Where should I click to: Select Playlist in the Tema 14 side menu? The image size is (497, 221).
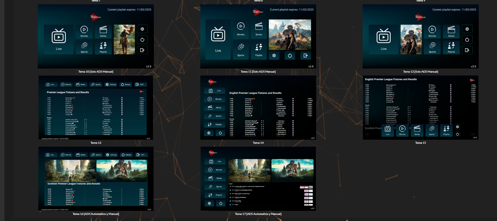[215, 125]
